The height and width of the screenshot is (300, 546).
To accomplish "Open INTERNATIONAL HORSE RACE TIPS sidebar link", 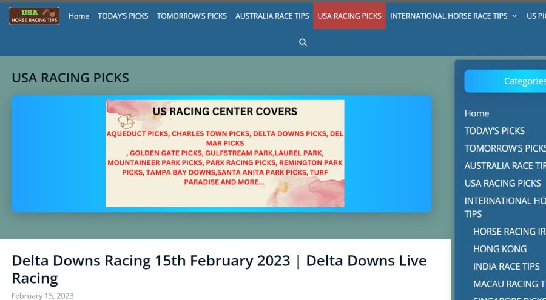I will point(505,207).
